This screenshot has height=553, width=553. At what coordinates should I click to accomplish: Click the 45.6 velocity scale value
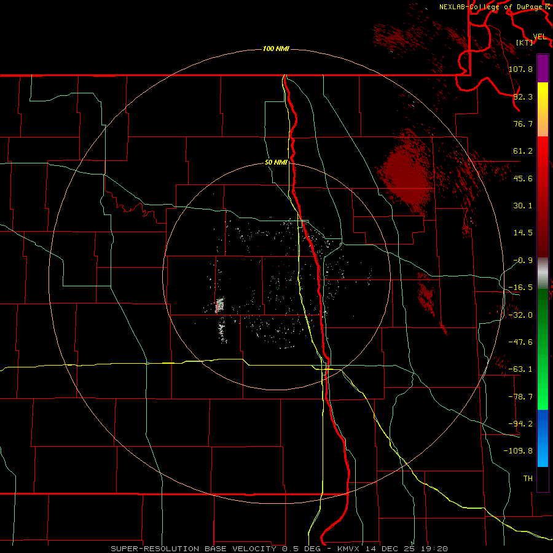coord(523,178)
